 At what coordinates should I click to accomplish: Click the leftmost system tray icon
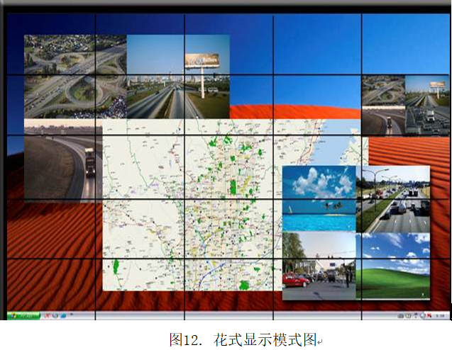401,314
